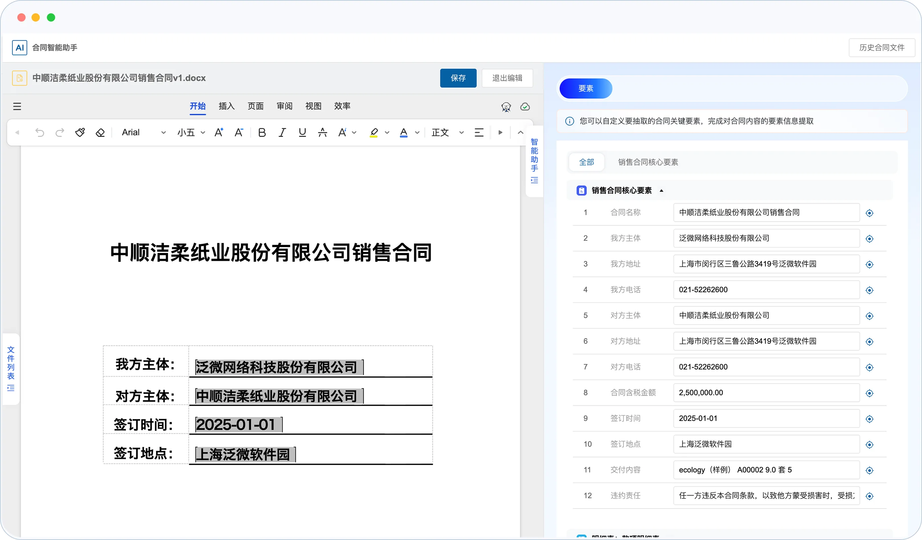922x540 pixels.
Task: Click the 保存 button
Action: click(x=458, y=78)
